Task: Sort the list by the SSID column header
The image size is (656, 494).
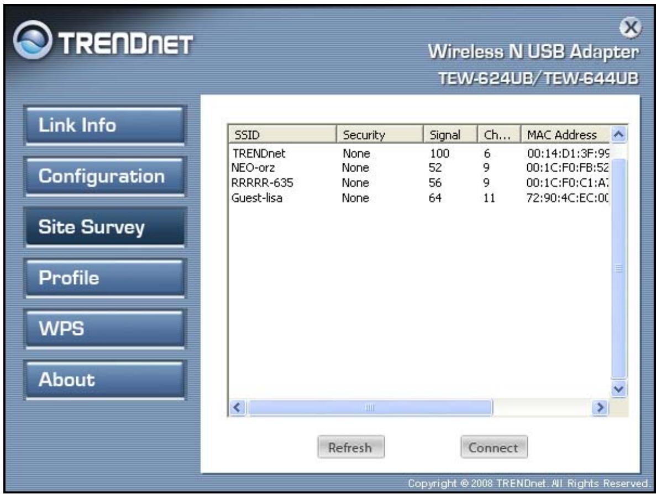Action: pyautogui.click(x=282, y=135)
